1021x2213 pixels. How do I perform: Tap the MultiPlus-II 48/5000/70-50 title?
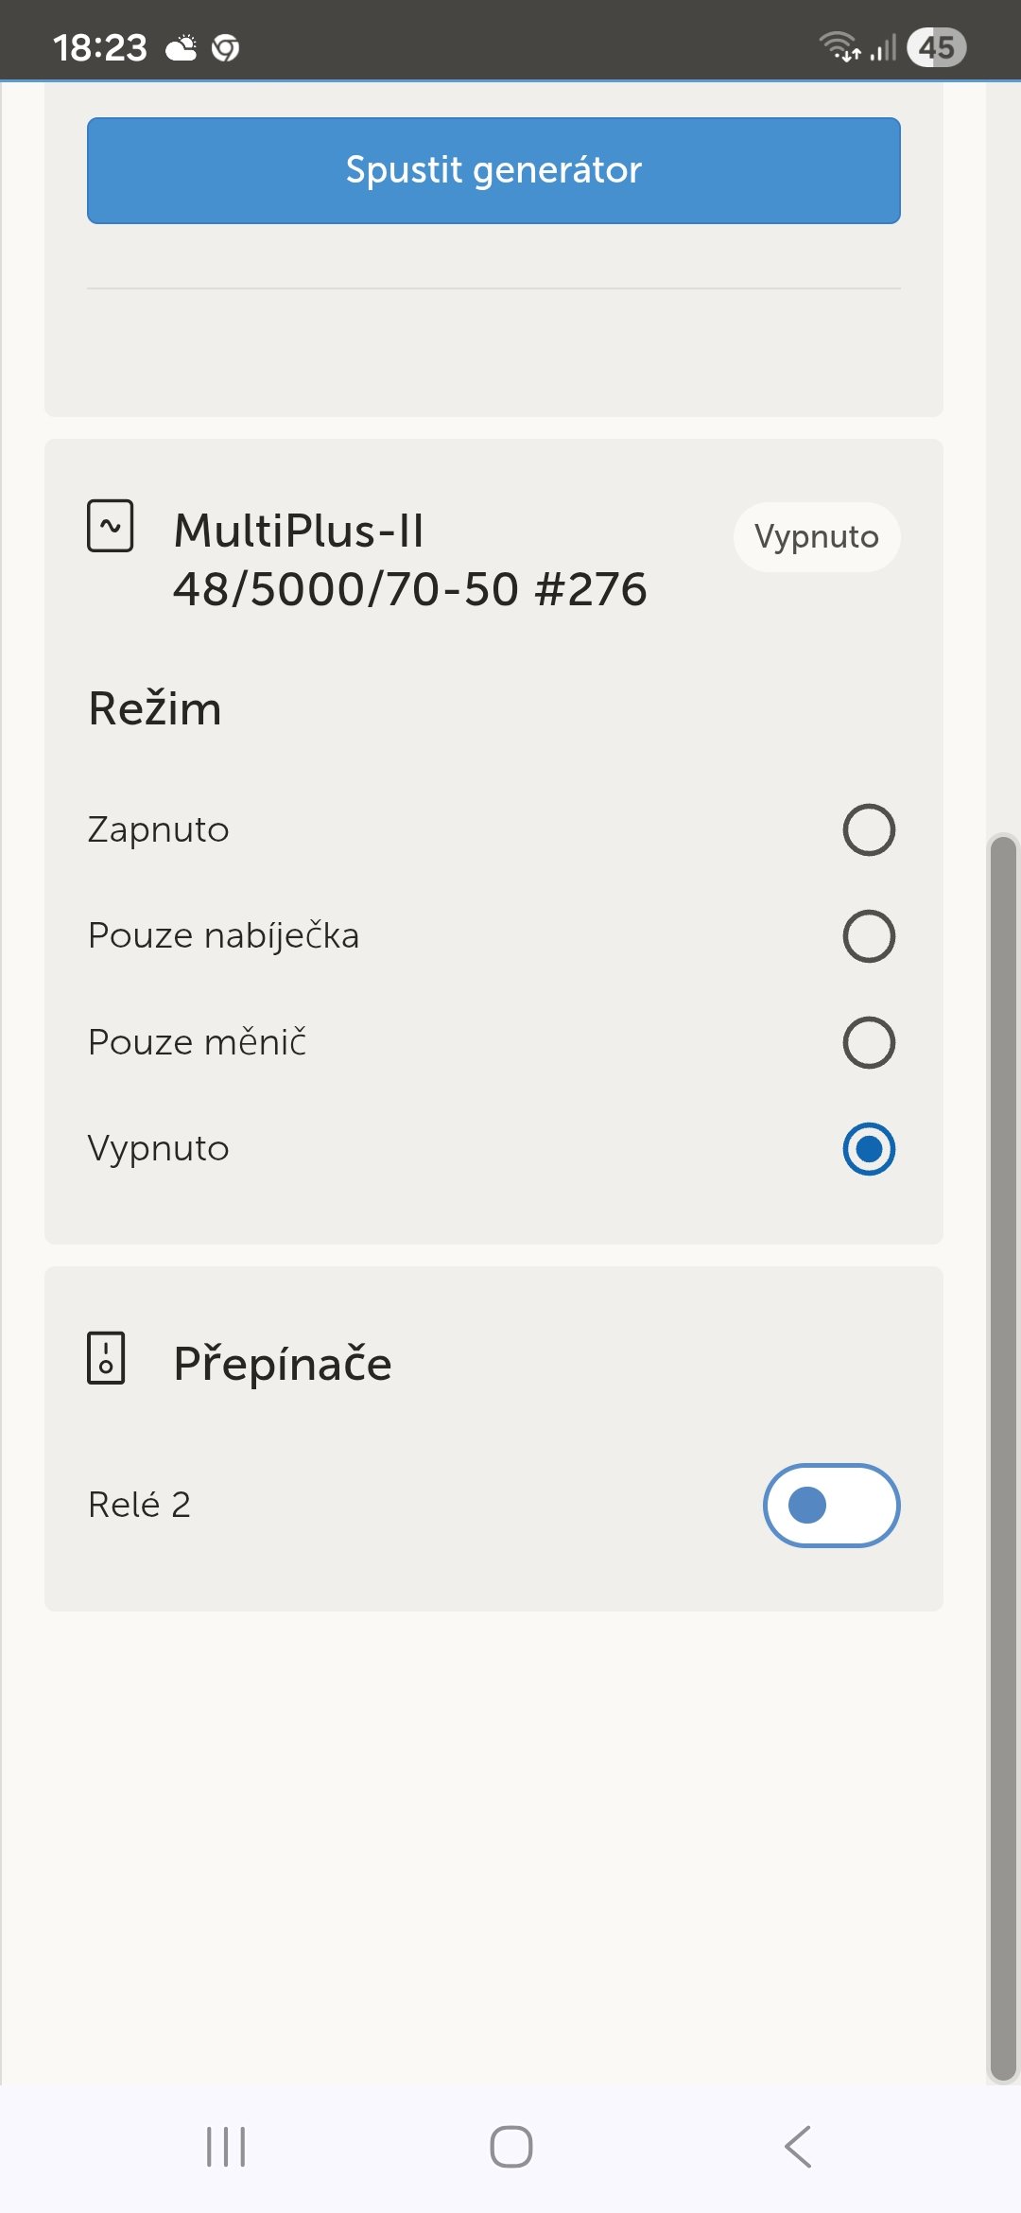pos(410,560)
